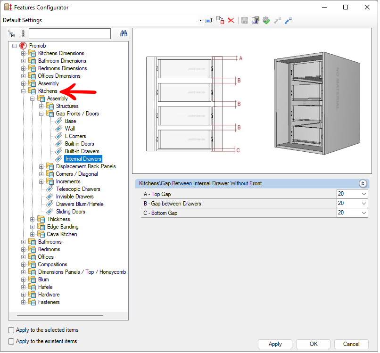380x353 pixels.
Task: Click the Features Configurator title icon
Action: [x=8, y=7]
